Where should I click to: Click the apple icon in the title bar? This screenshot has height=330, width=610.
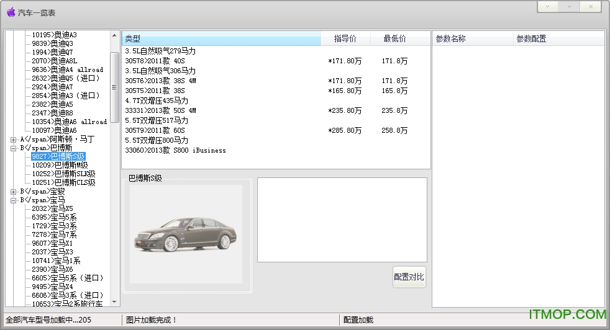(x=11, y=12)
